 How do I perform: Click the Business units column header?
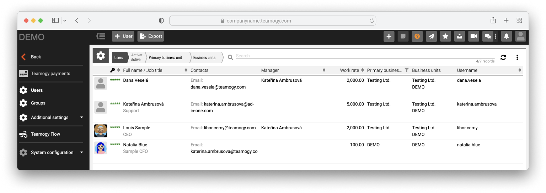tap(426, 70)
